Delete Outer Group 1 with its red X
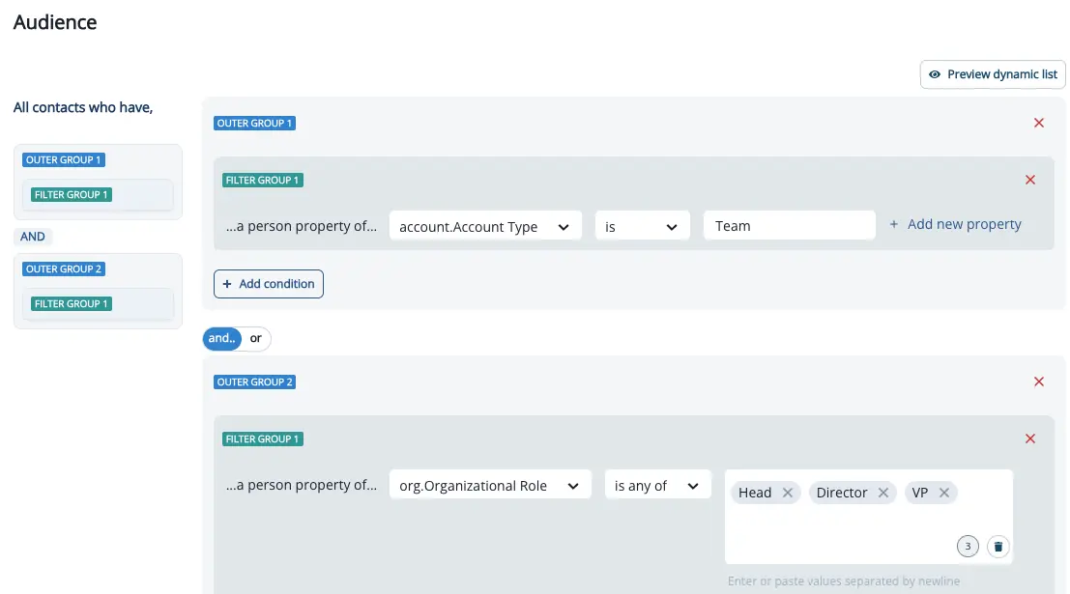 pyautogui.click(x=1038, y=123)
